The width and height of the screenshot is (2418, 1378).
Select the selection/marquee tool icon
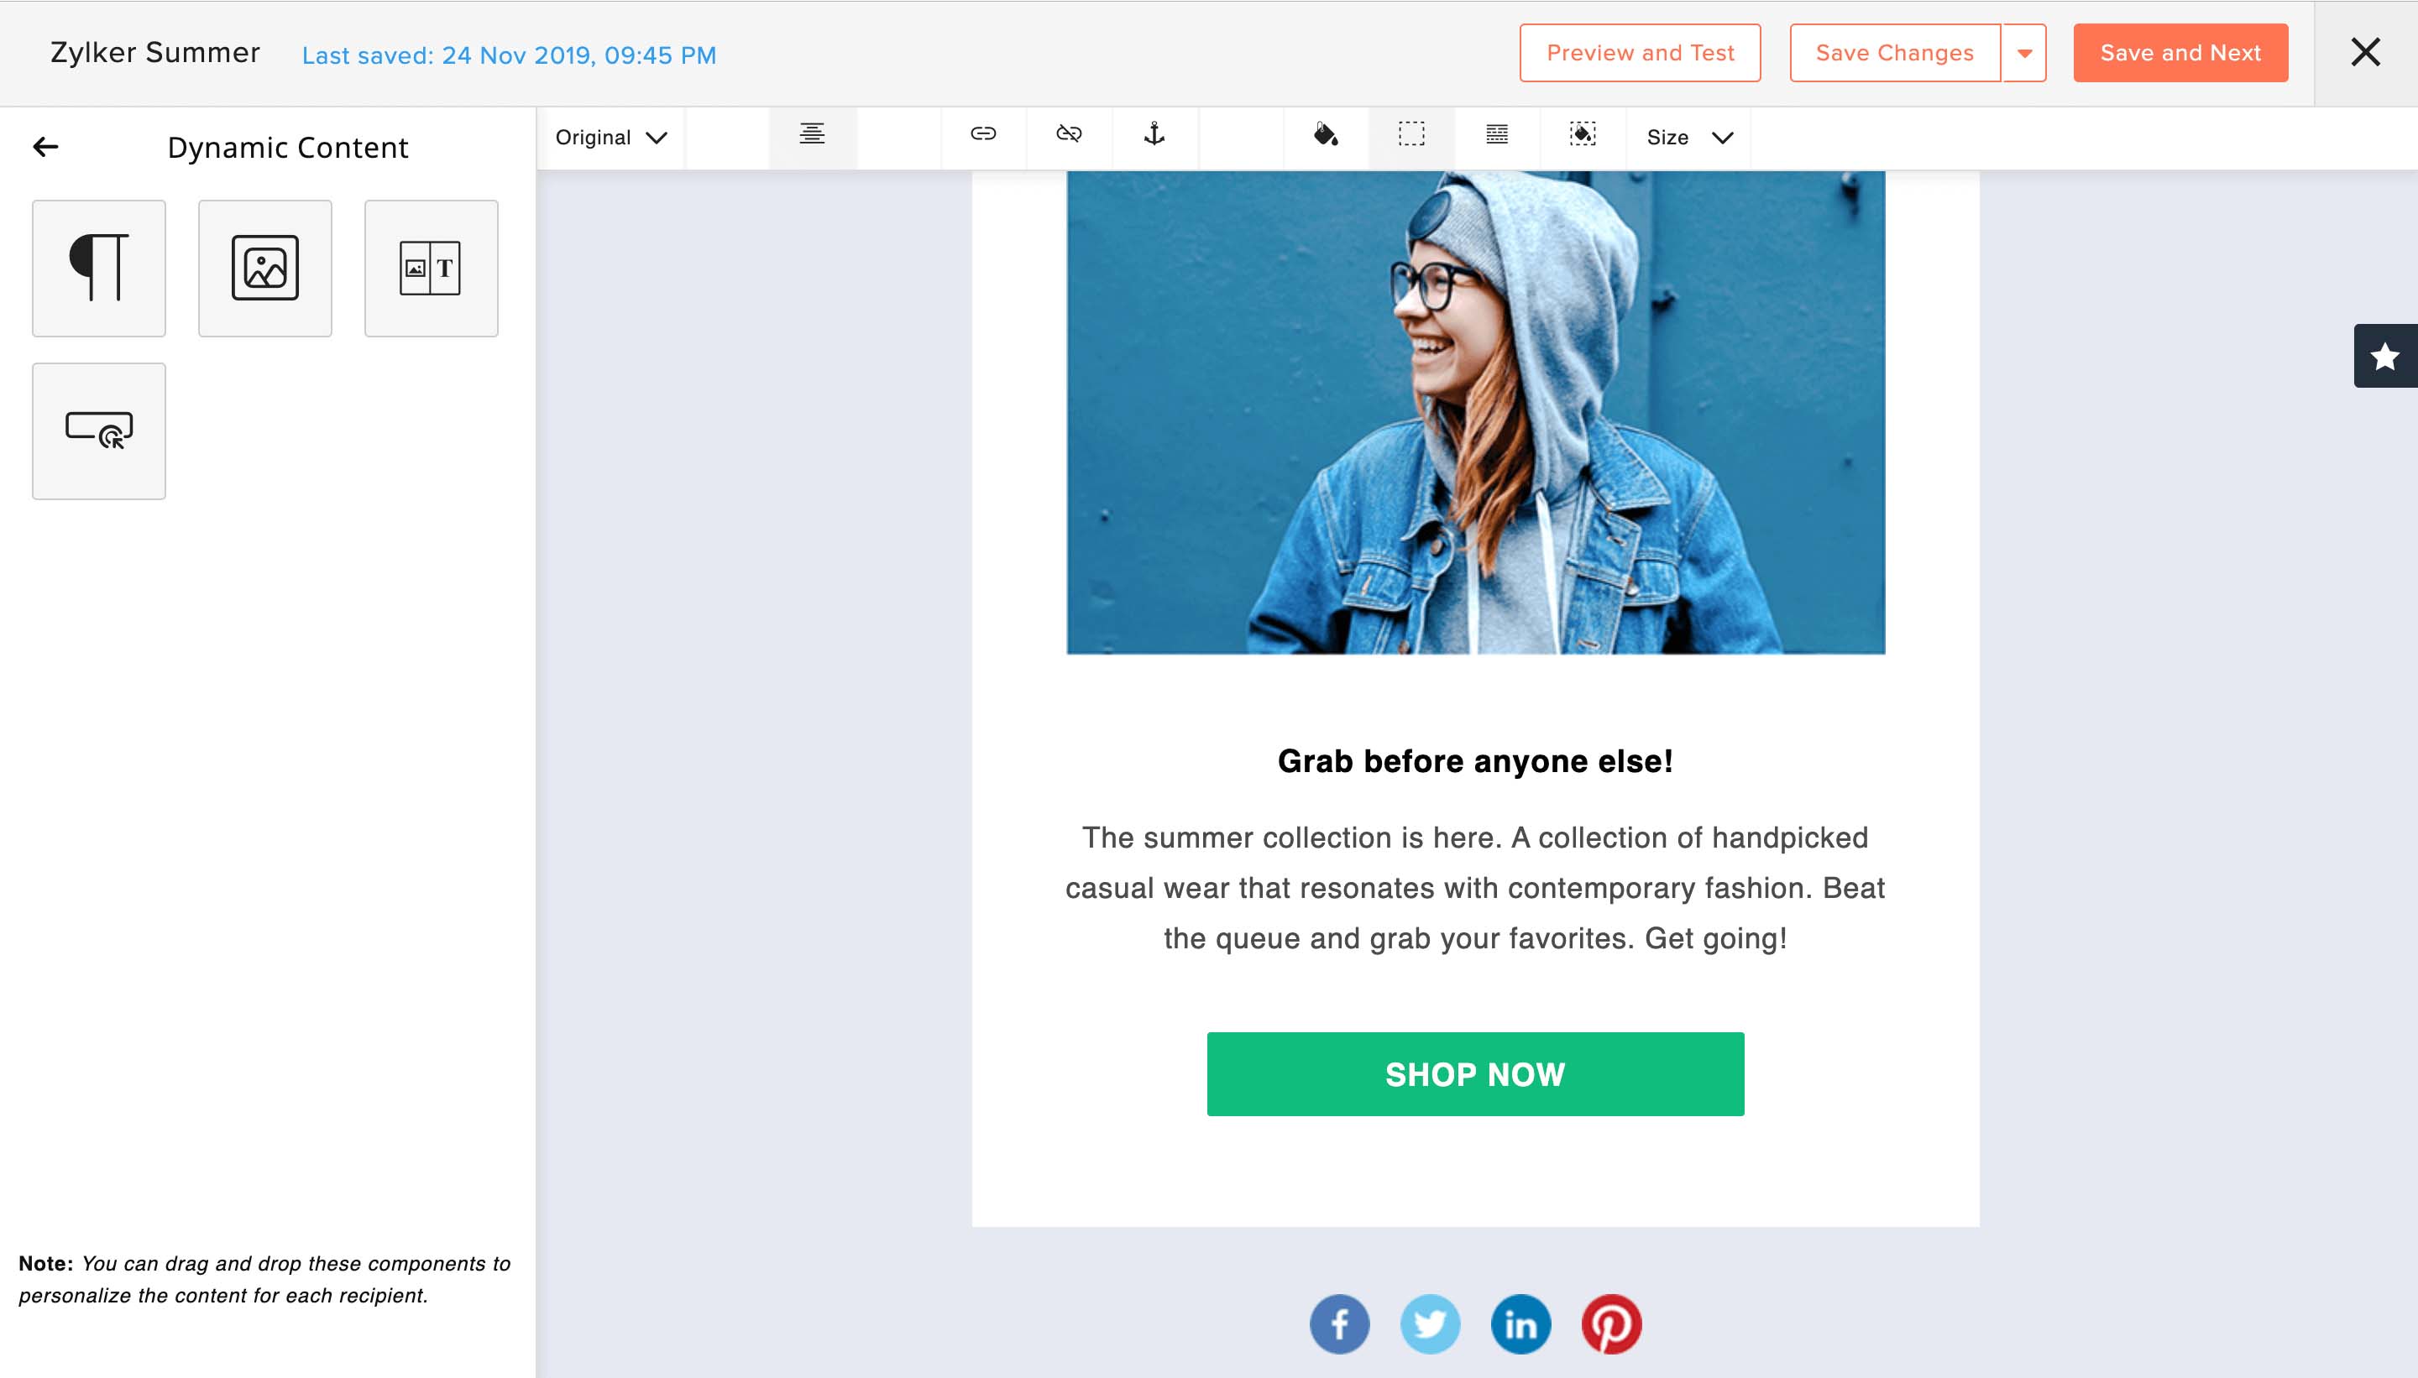click(x=1410, y=136)
